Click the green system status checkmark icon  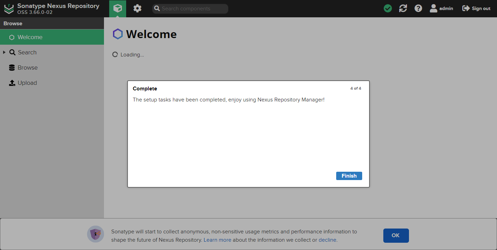(388, 8)
